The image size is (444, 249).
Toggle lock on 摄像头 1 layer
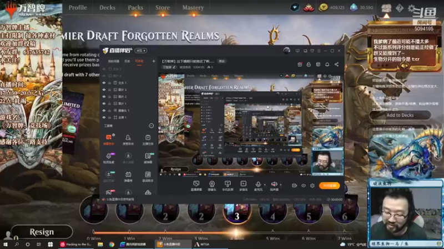pos(109,110)
